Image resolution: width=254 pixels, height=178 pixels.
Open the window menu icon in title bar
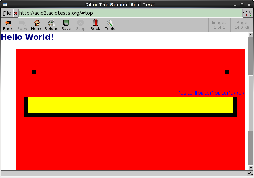pyautogui.click(x=5, y=5)
